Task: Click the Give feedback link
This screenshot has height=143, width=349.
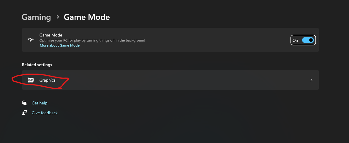Action: (x=45, y=113)
